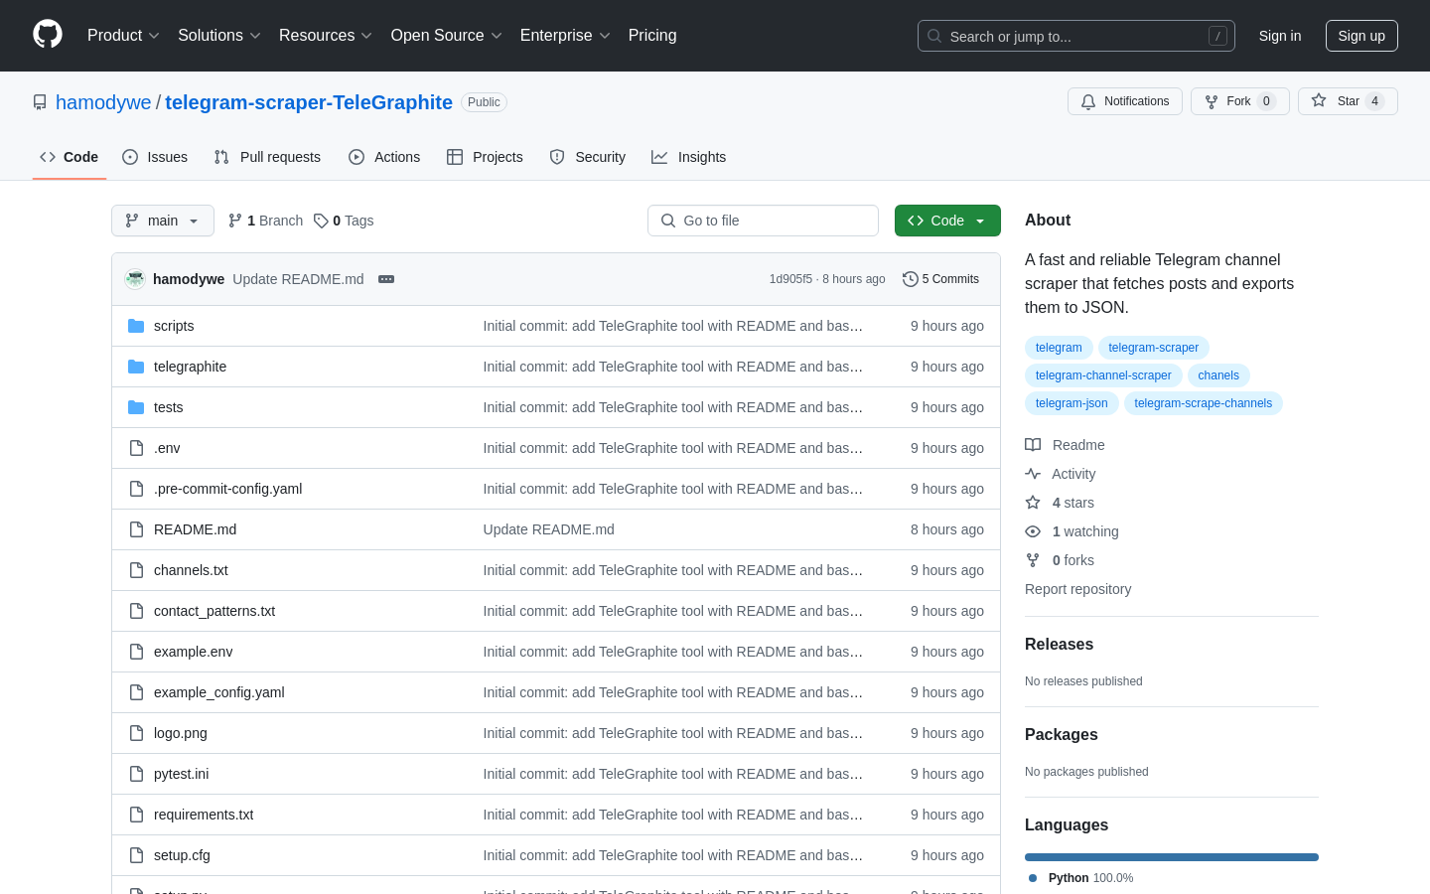Image resolution: width=1430 pixels, height=894 pixels.
Task: Open 0 forks sidebar link
Action: click(1060, 560)
